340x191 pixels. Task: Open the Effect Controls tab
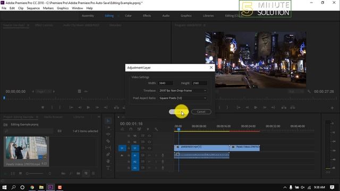pyautogui.click(x=44, y=25)
